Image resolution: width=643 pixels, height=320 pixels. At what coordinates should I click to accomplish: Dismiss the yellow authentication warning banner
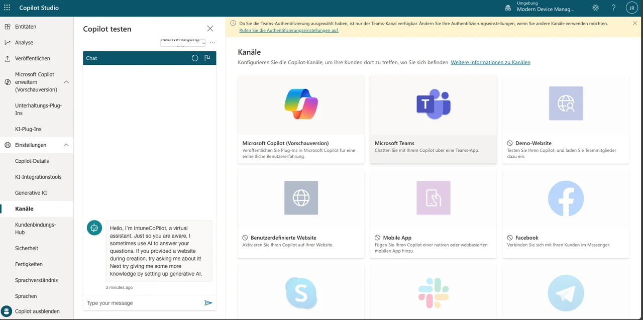(635, 23)
